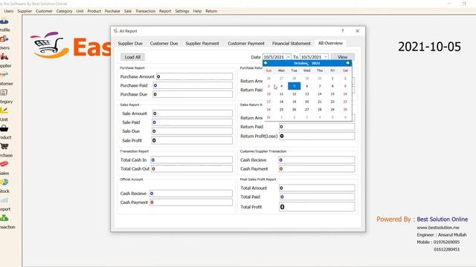Image resolution: width=476 pixels, height=267 pixels.
Task: Click the Purchase Amount field
Action: 194,76
